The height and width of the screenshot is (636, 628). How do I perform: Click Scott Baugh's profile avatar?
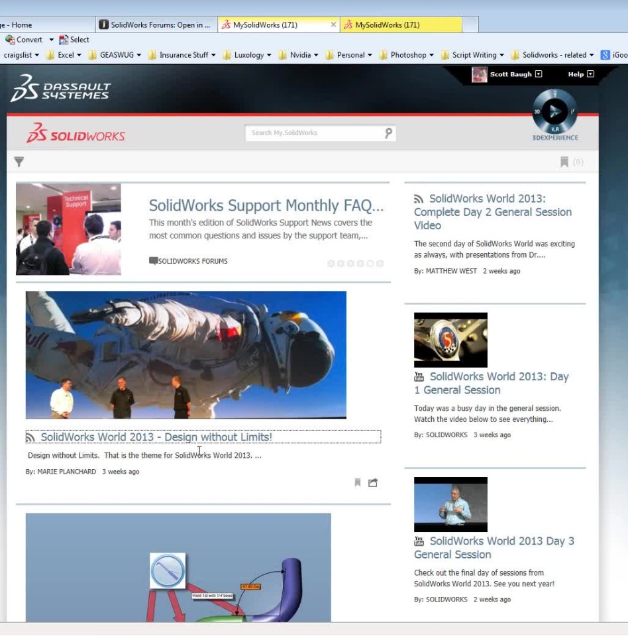[479, 75]
